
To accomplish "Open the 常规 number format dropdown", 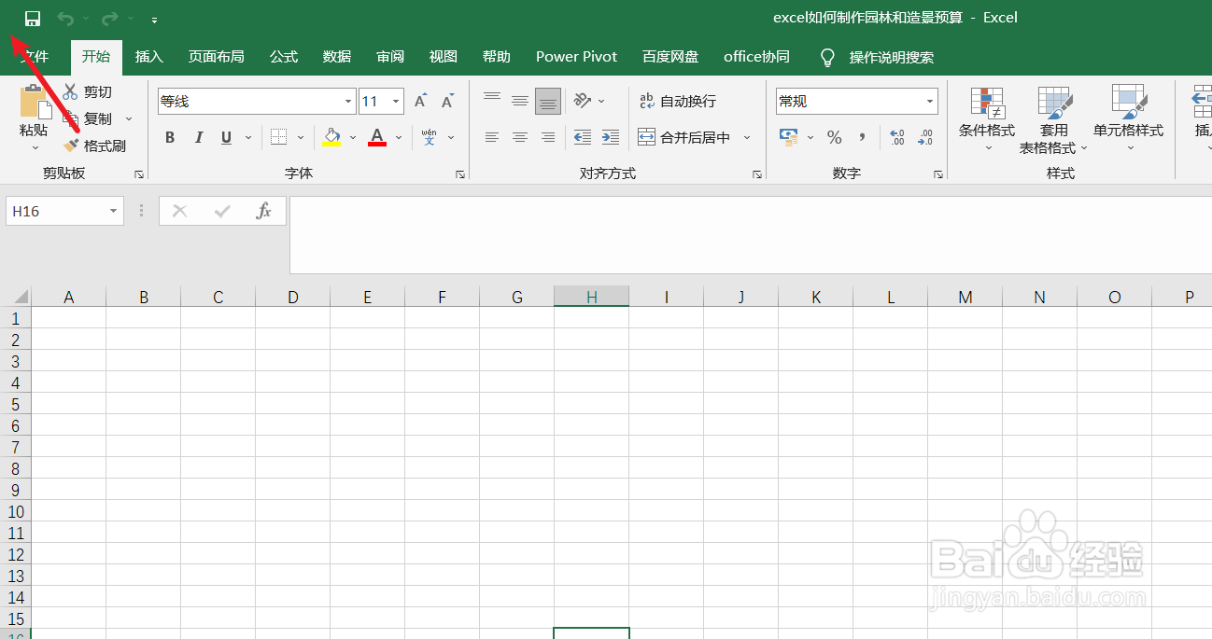I will 928,101.
